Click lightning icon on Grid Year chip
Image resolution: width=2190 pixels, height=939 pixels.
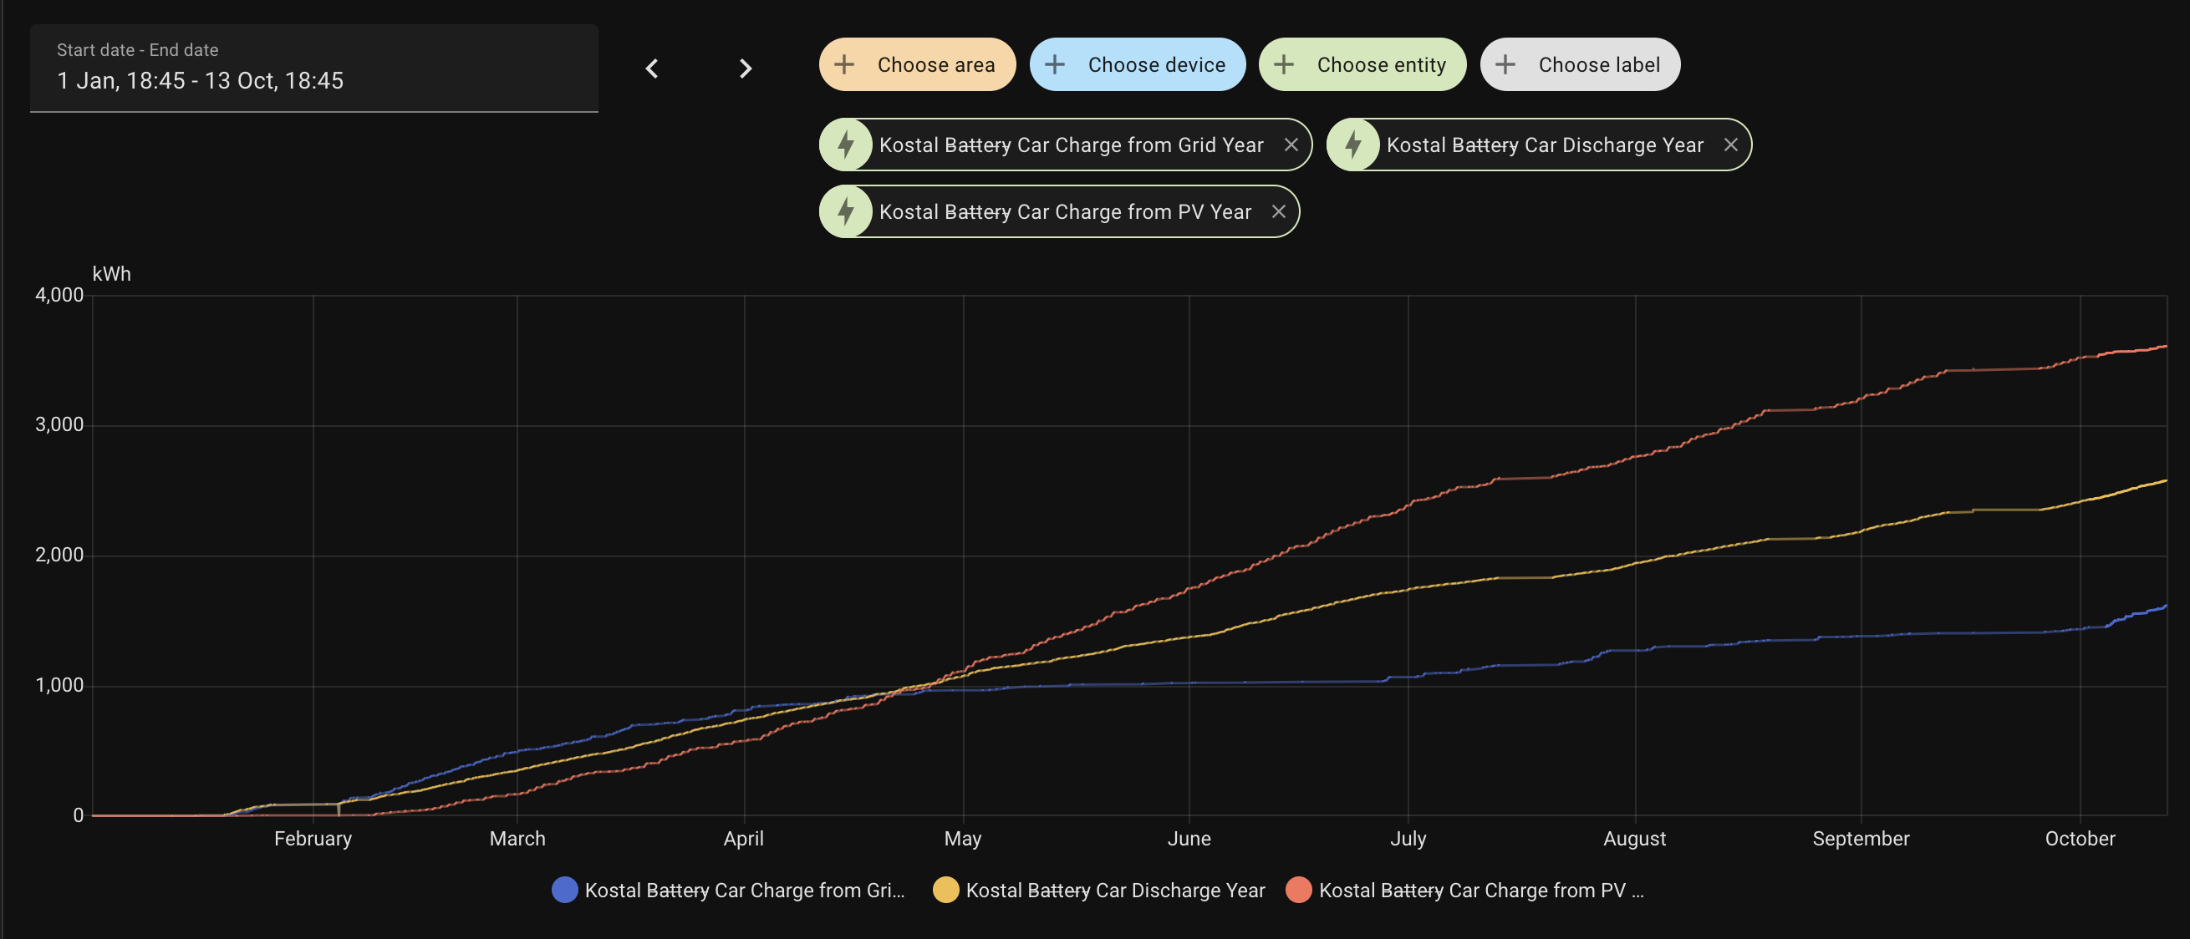(x=846, y=145)
